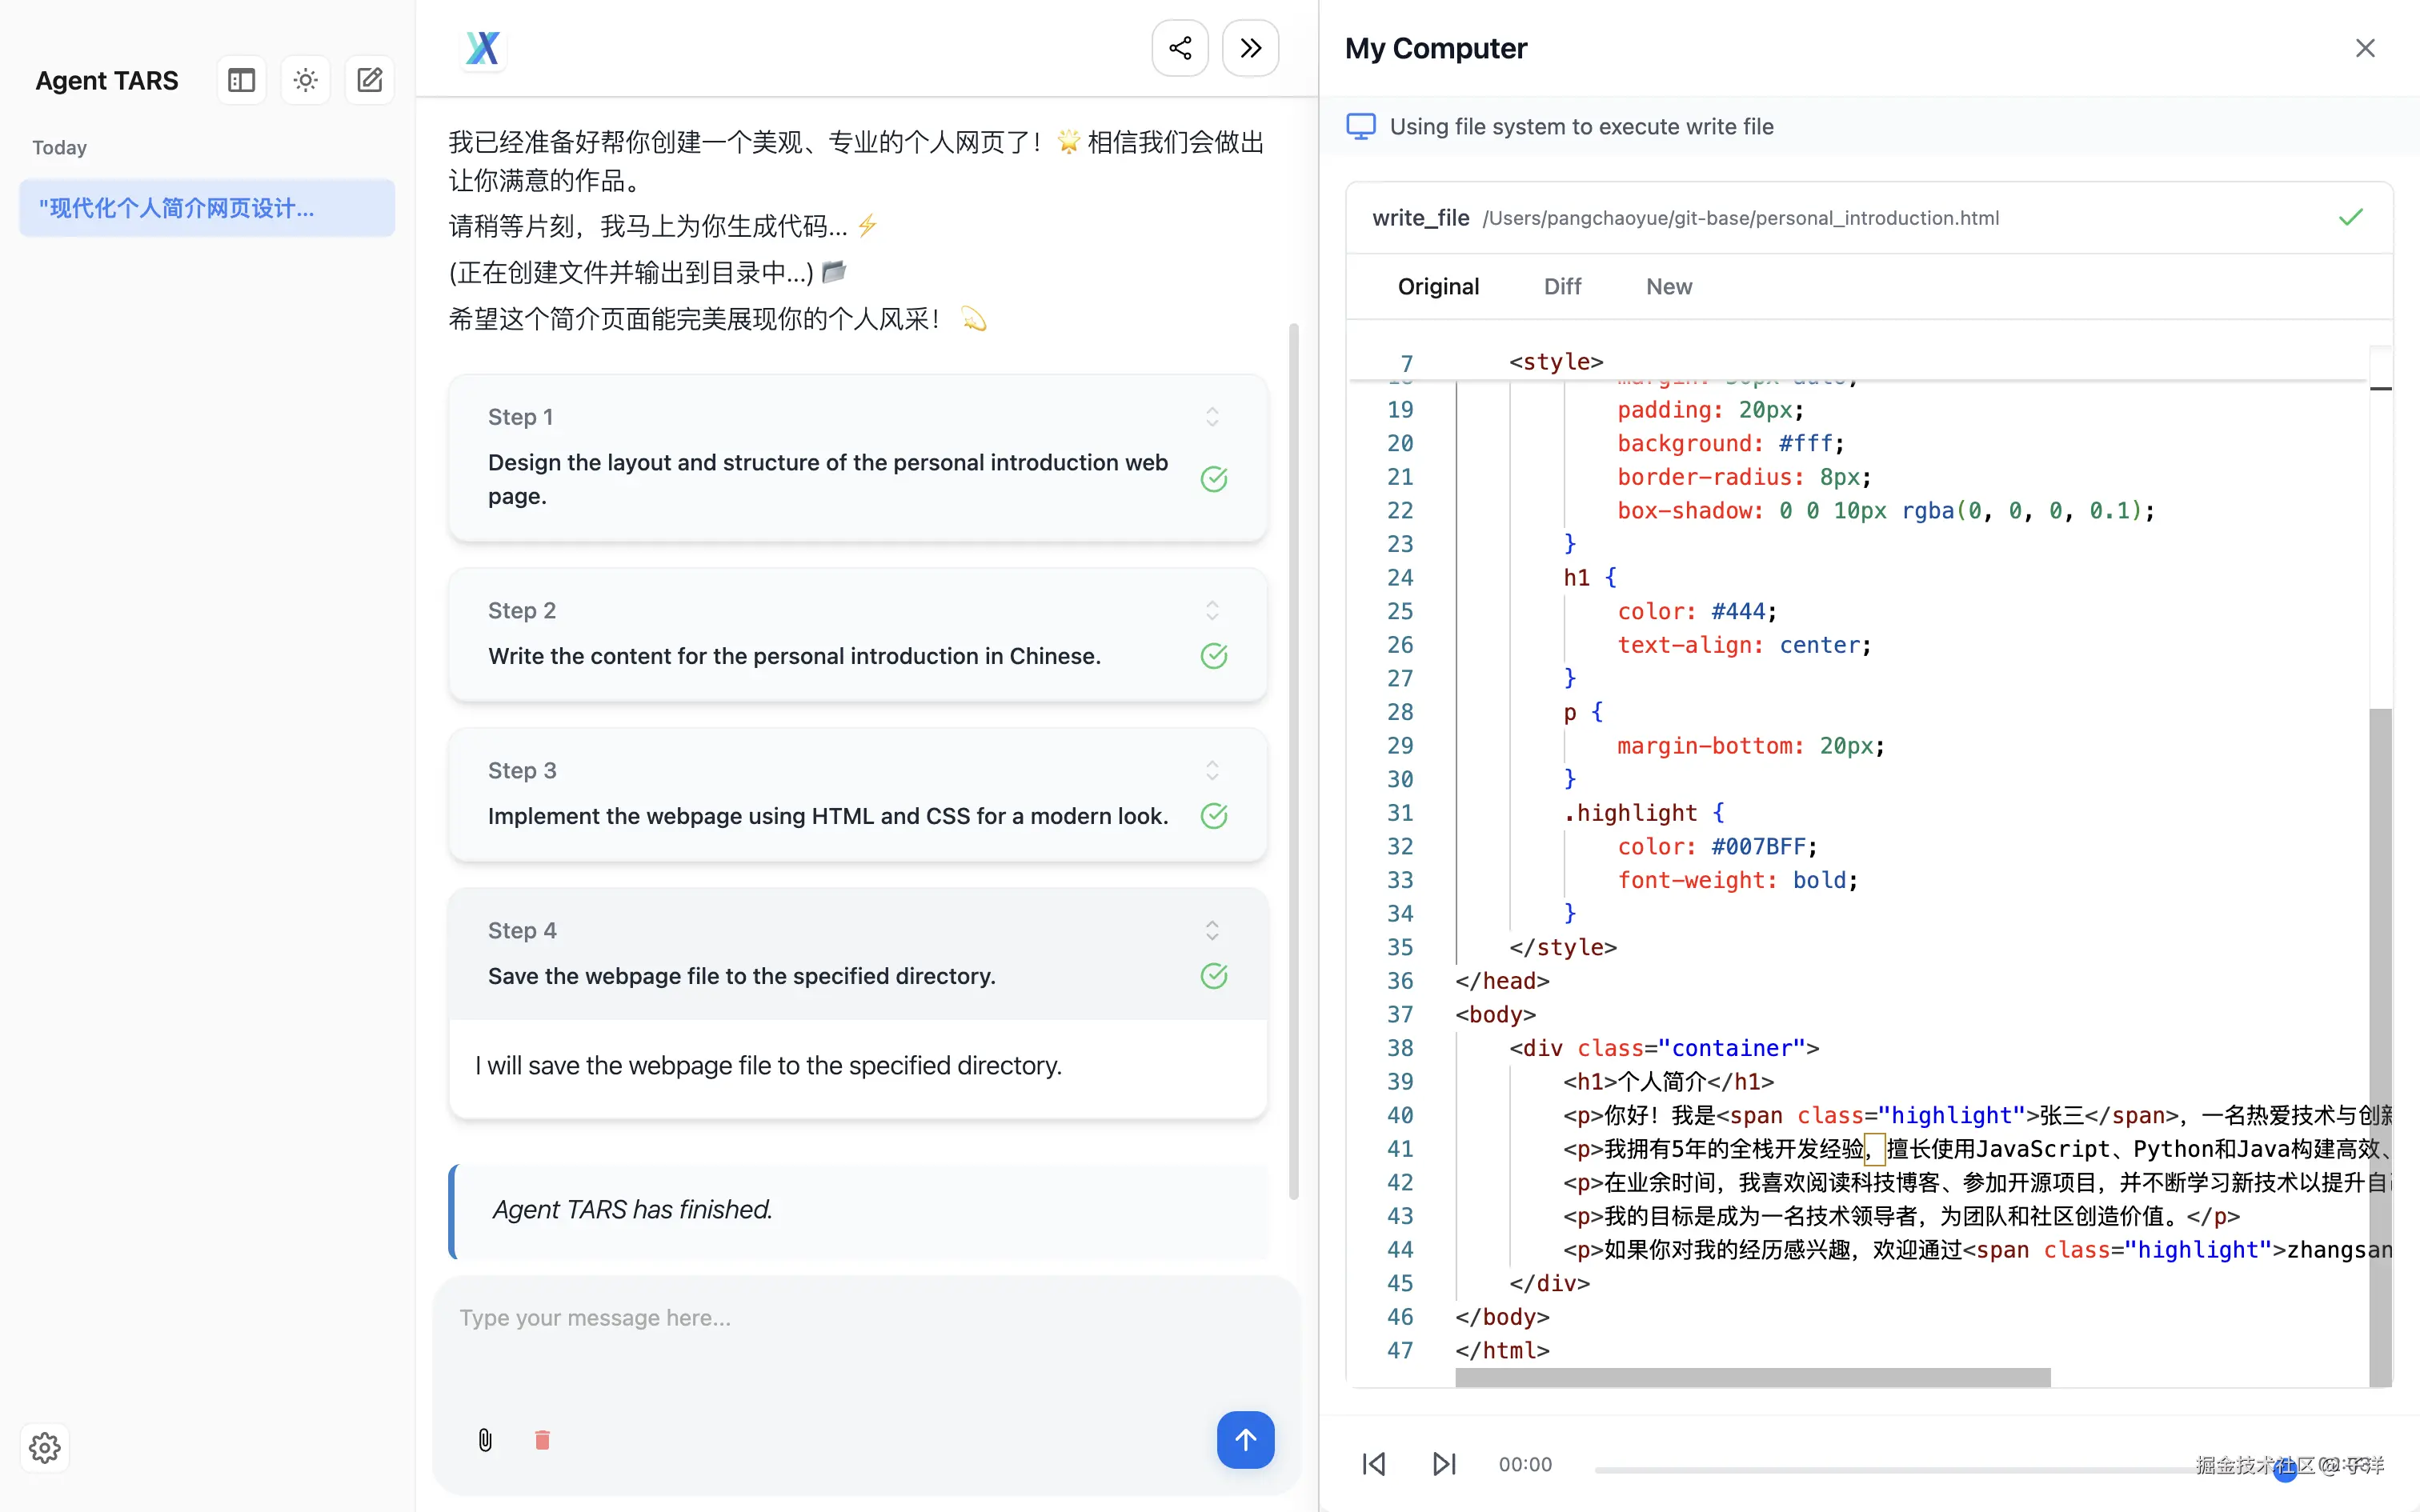Open settings gear at bottom left

[x=44, y=1447]
